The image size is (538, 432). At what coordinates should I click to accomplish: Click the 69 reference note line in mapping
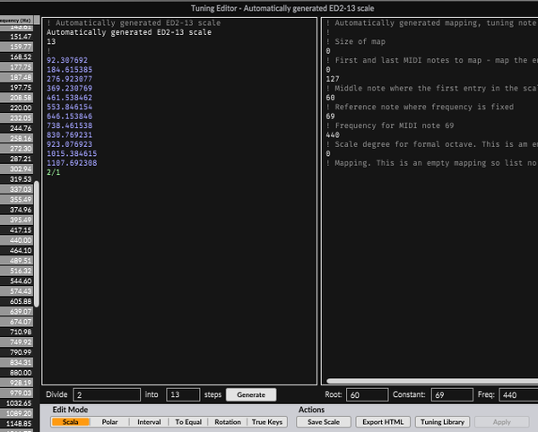330,117
